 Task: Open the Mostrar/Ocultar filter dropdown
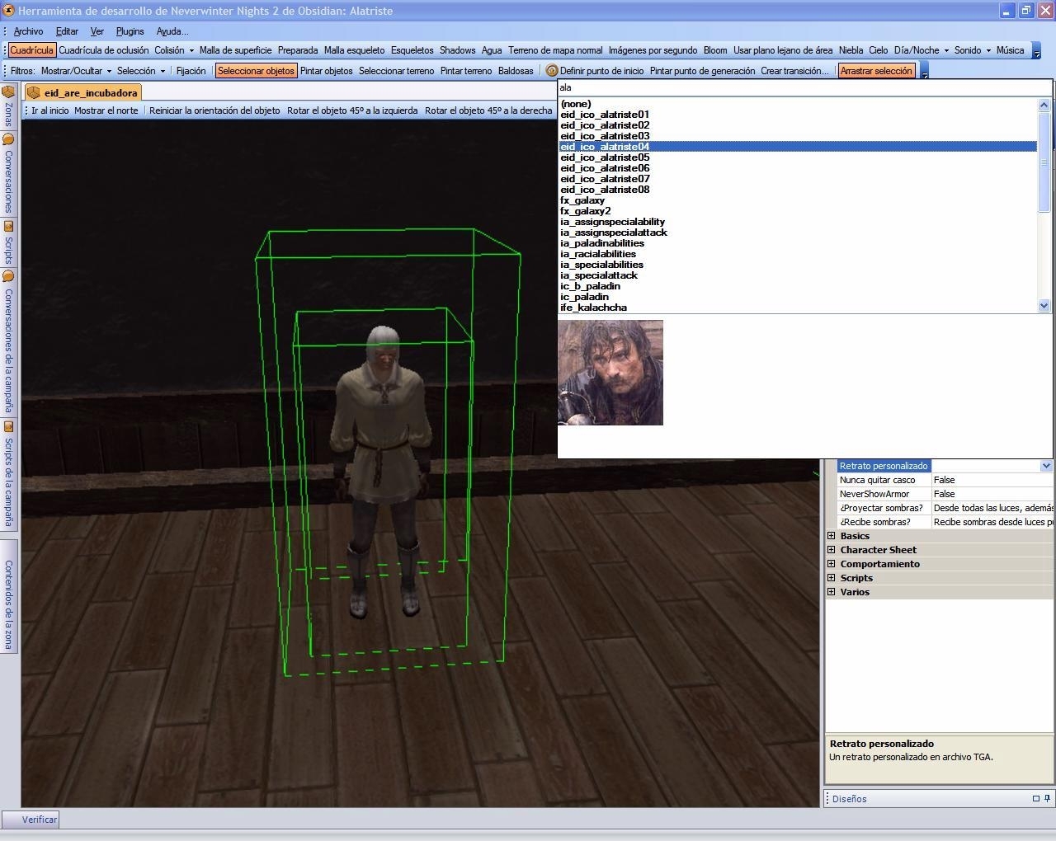click(76, 71)
